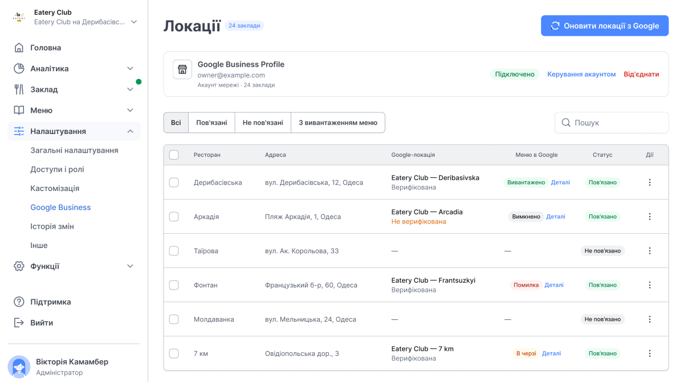Click the Меню open book icon
Viewport: 684px width, 382px height.
[19, 110]
